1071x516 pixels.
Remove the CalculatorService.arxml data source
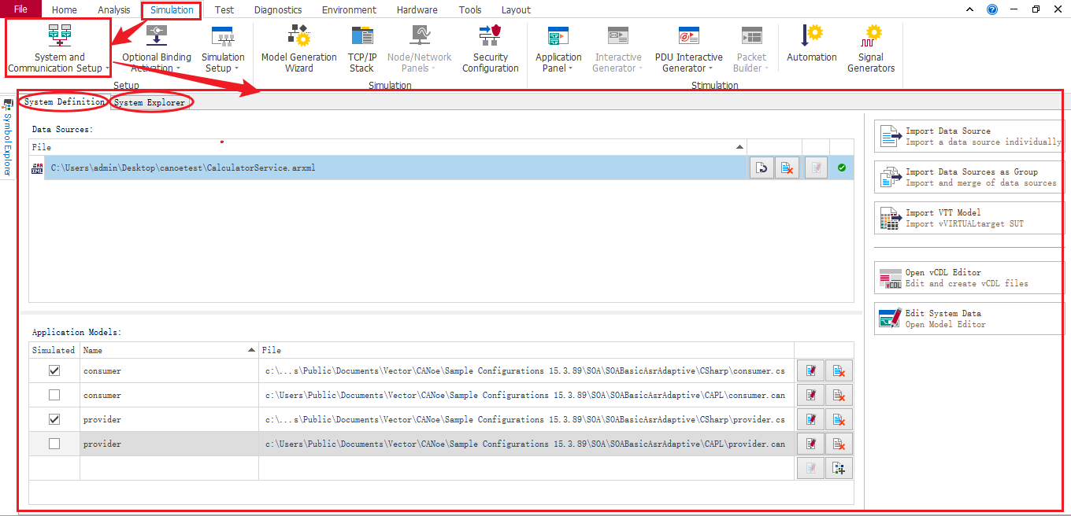coord(787,167)
